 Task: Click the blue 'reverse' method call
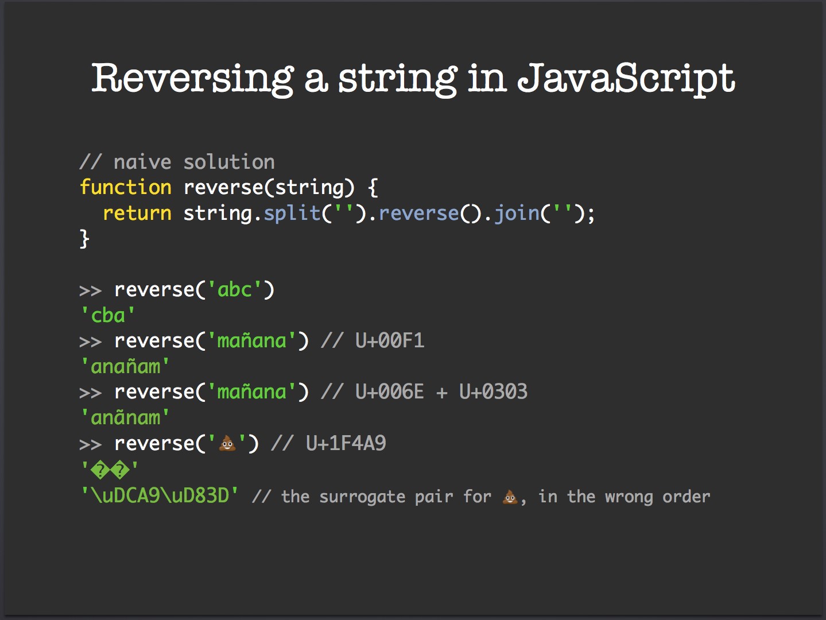pos(418,214)
